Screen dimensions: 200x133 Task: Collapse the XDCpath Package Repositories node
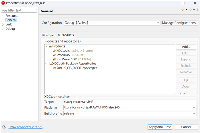[46, 64]
